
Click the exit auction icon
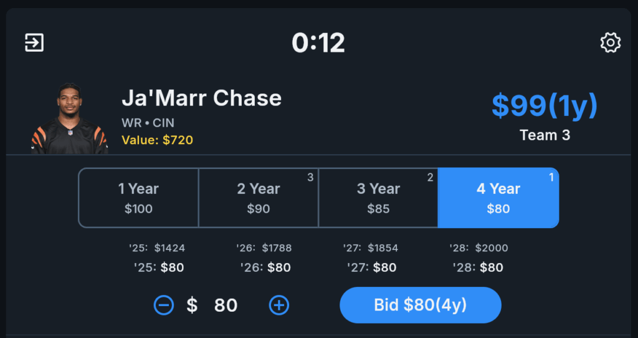point(34,43)
